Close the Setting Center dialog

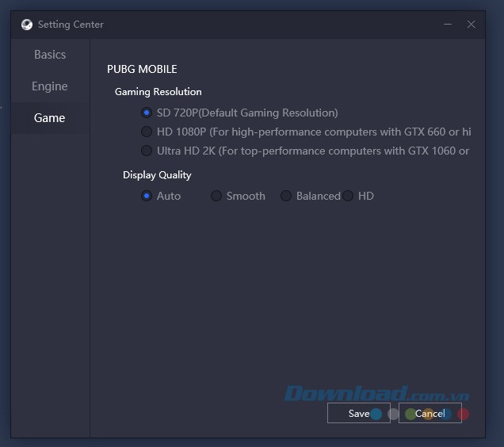click(472, 25)
